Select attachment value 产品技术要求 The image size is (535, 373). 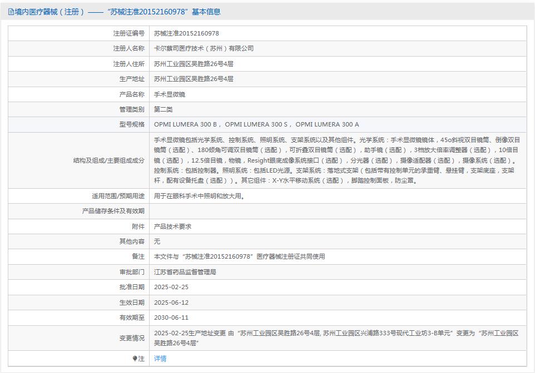(x=172, y=226)
